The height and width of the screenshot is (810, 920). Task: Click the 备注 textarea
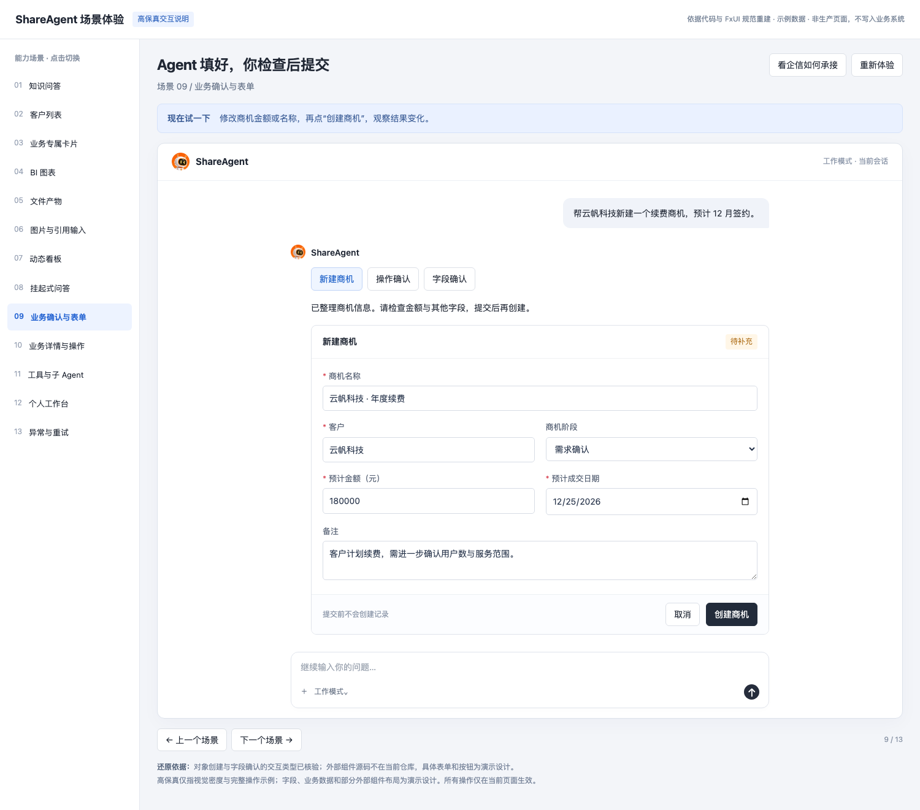pos(540,560)
